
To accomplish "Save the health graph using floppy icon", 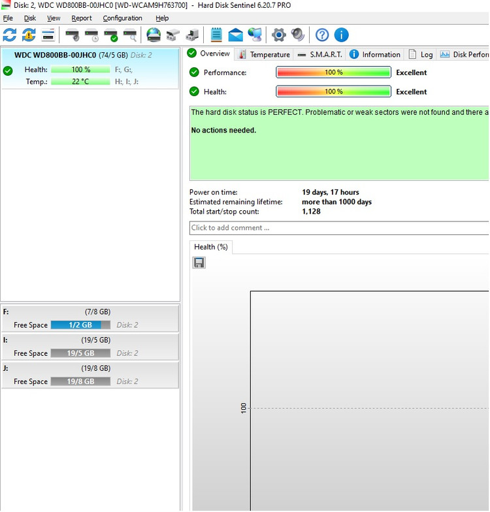I will coord(199,263).
